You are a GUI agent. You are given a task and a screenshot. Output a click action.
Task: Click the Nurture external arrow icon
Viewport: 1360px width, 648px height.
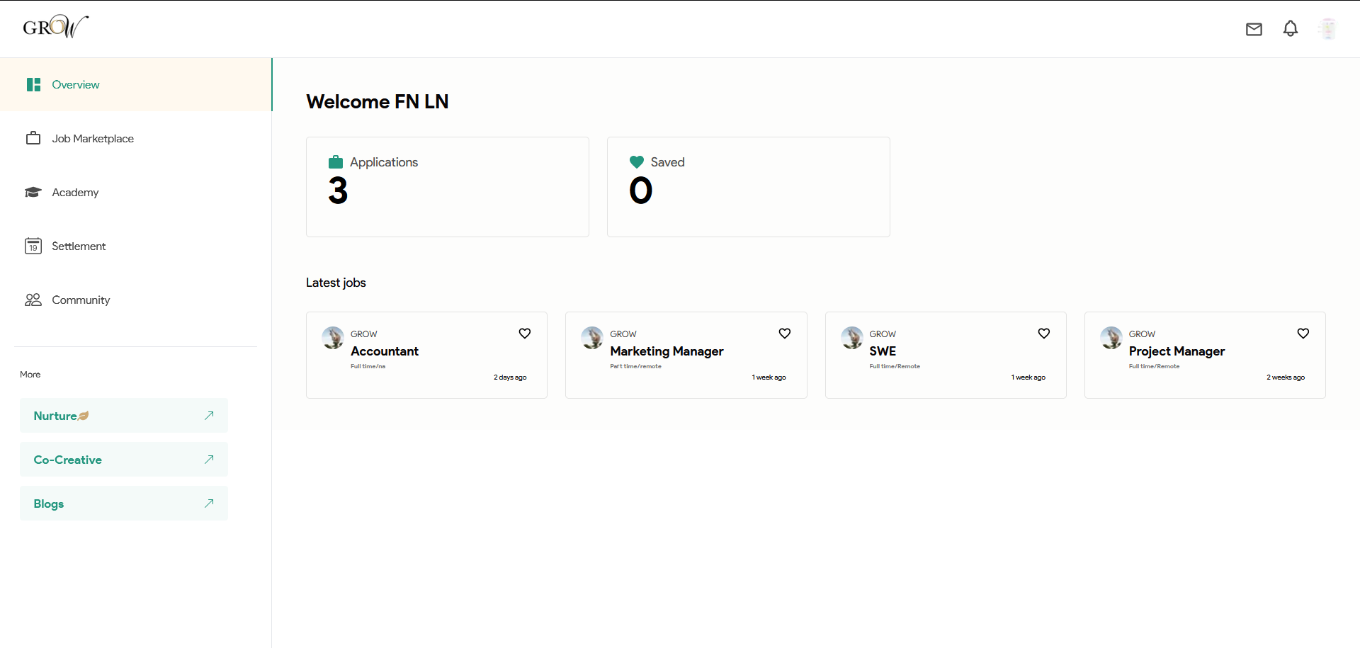pyautogui.click(x=209, y=416)
